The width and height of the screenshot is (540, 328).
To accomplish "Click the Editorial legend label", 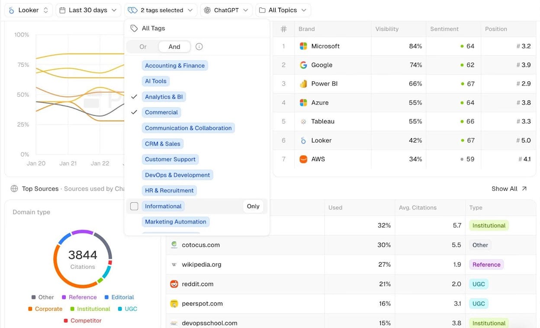I will click(x=122, y=297).
